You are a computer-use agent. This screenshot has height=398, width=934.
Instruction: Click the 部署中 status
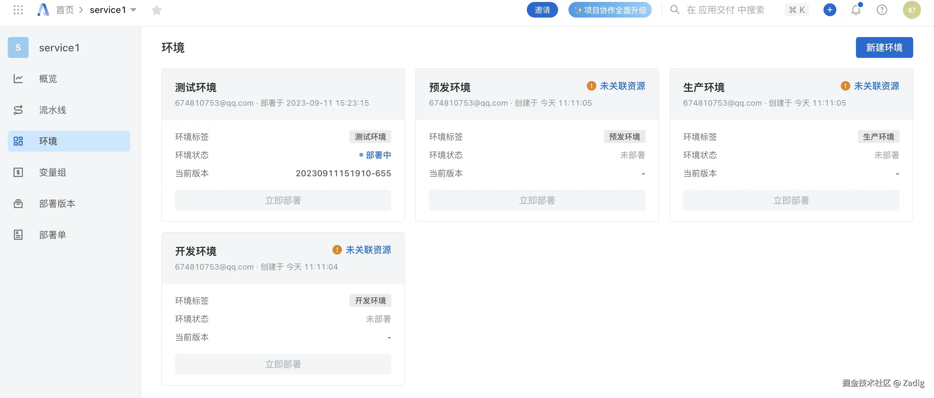coord(375,155)
